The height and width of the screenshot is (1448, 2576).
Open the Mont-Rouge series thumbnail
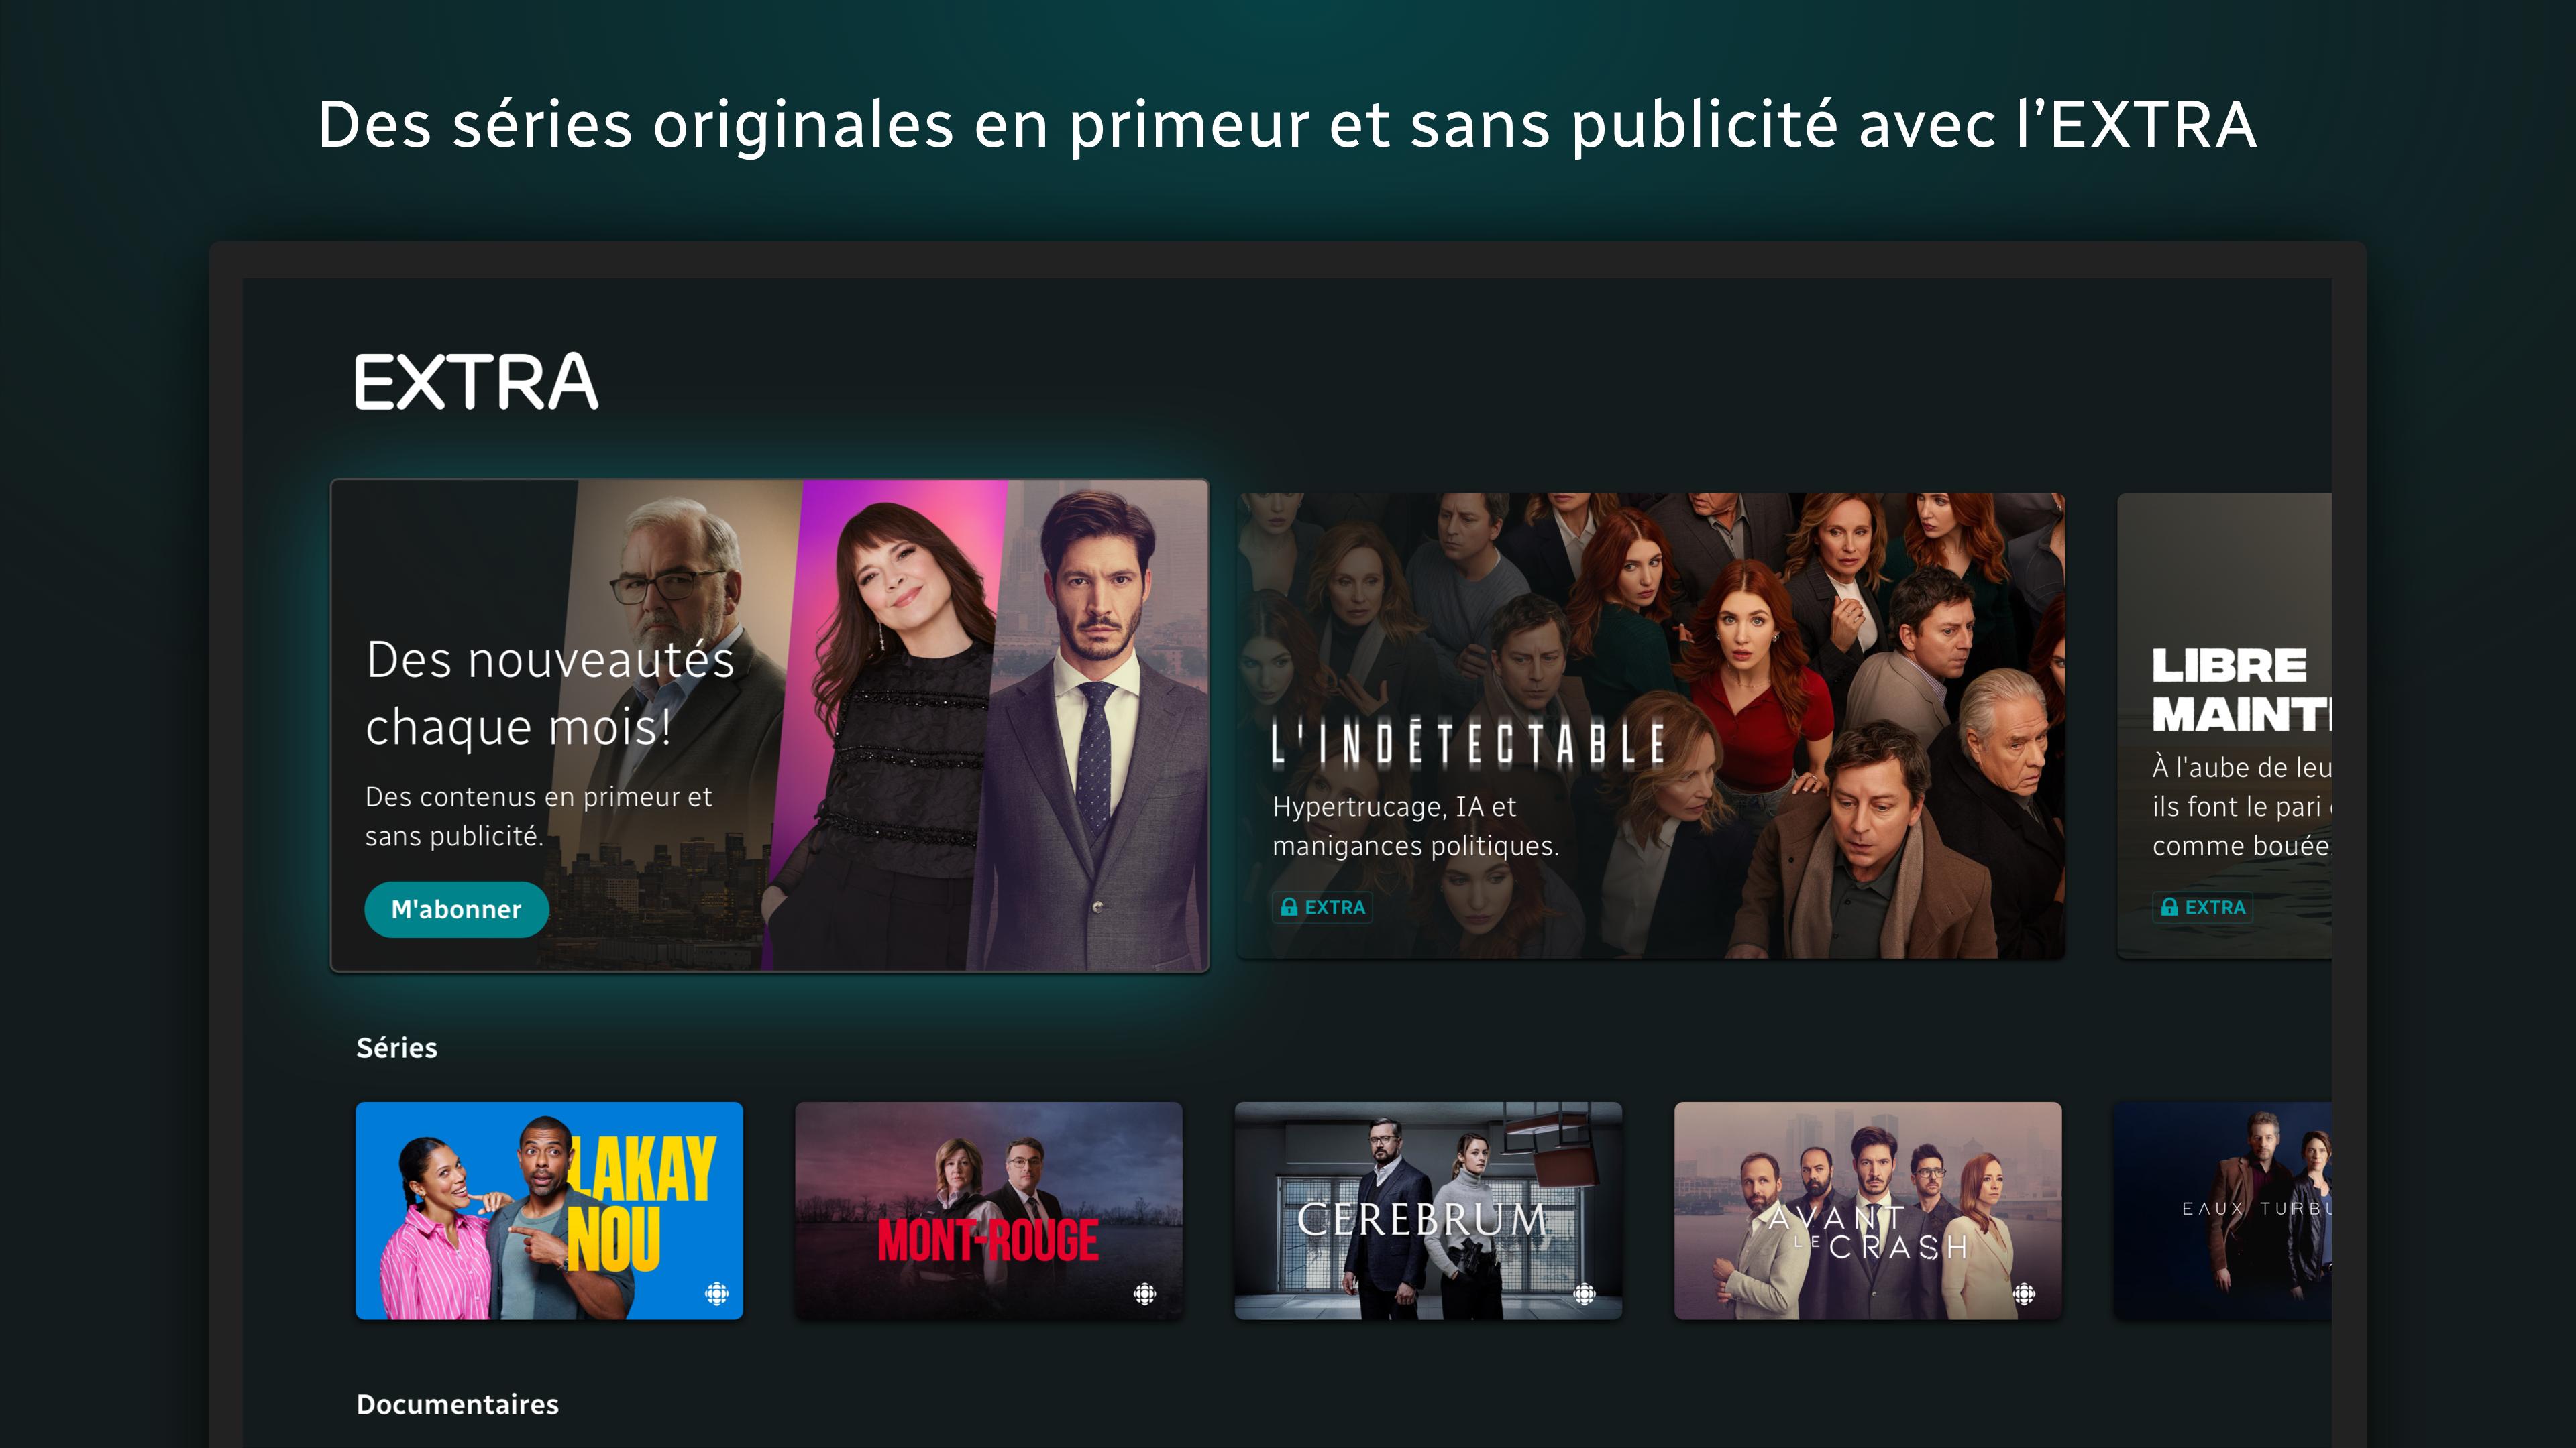click(x=989, y=1211)
